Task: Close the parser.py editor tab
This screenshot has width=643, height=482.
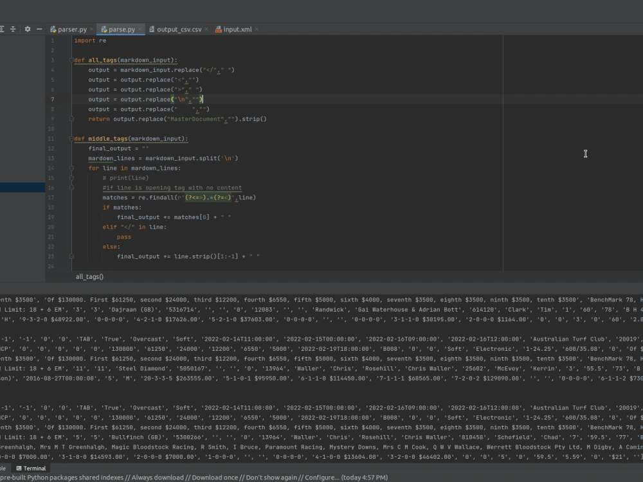Action: click(x=91, y=29)
